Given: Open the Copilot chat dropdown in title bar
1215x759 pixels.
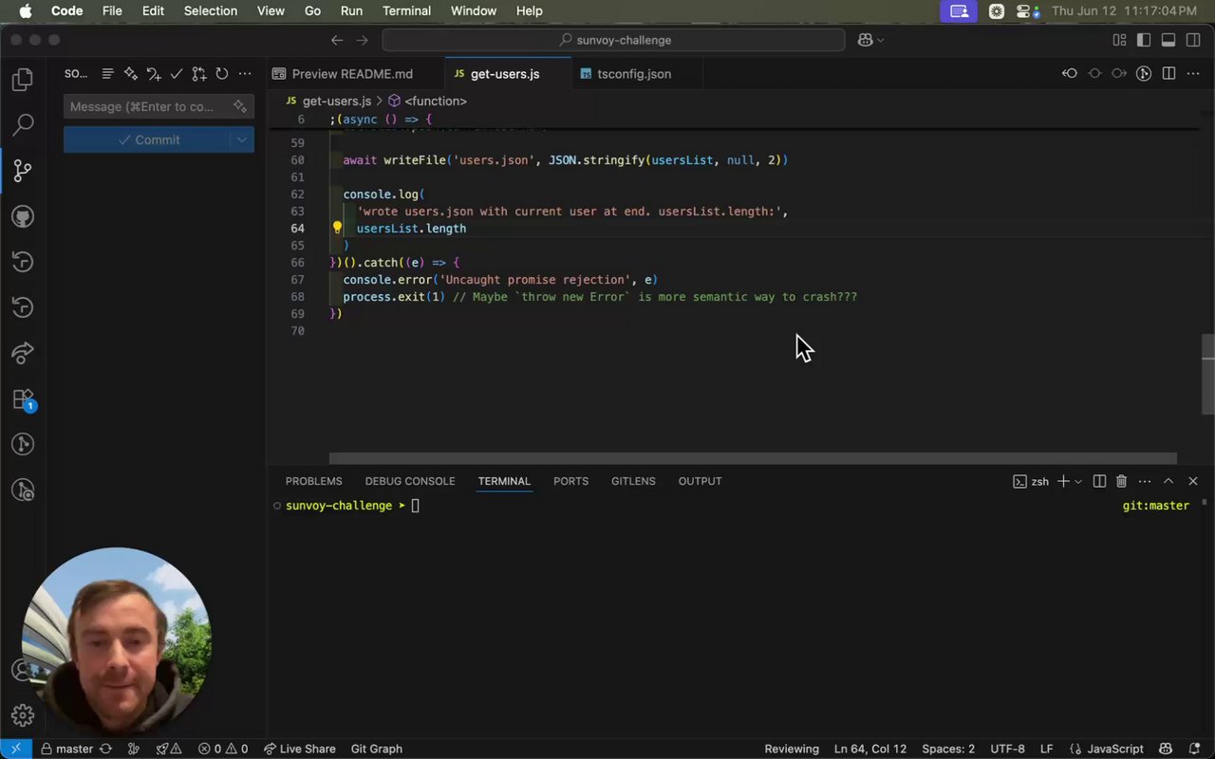Looking at the screenshot, I should click(880, 40).
